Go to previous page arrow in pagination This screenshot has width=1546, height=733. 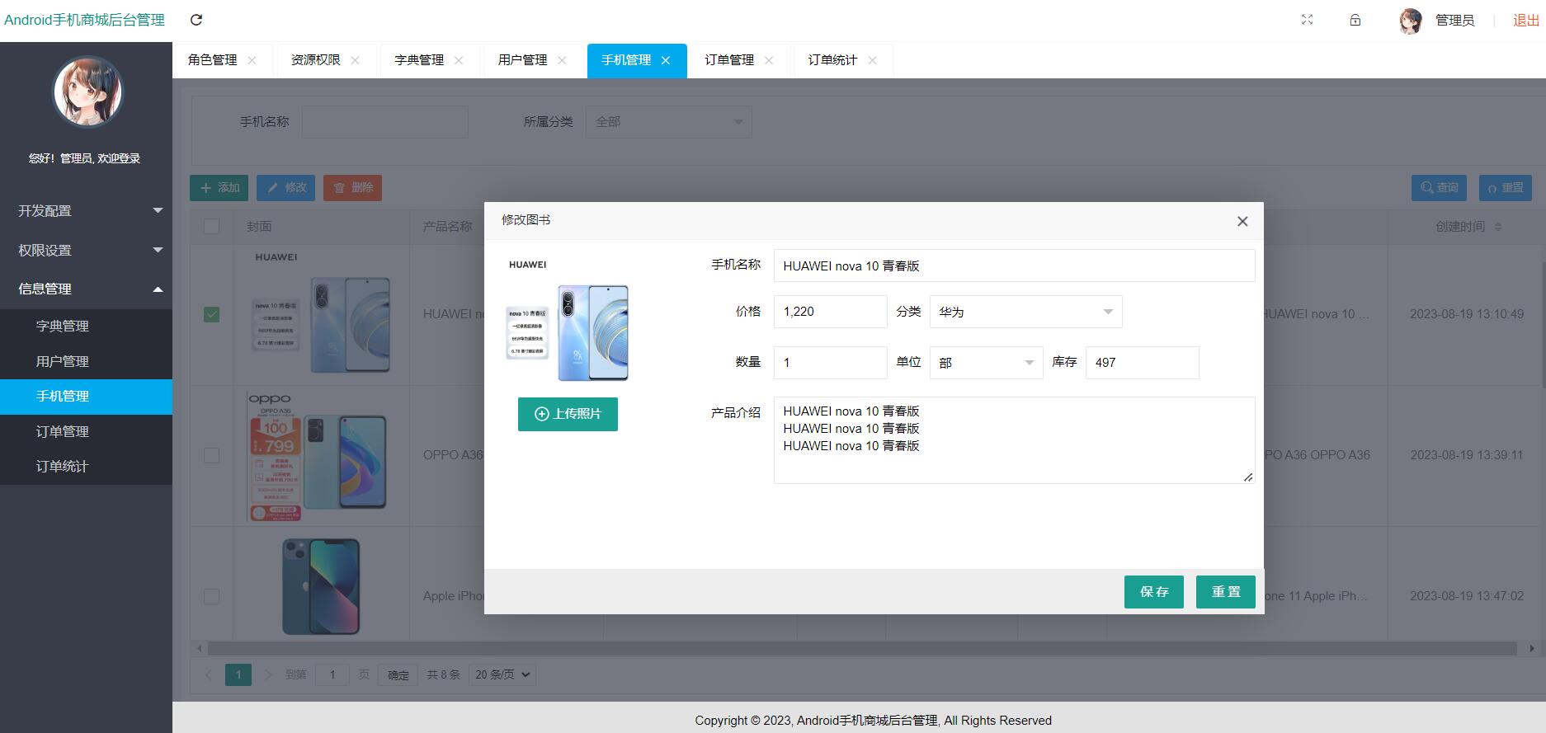click(x=209, y=674)
